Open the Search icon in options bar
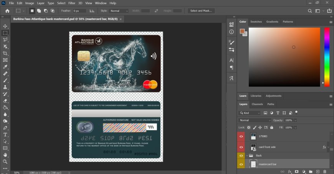 310,11
